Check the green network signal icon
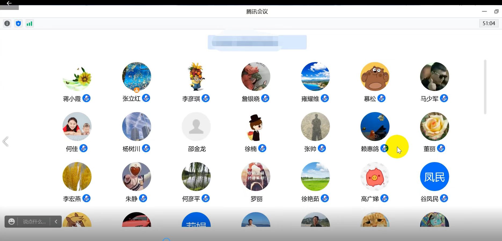Screen dimensions: 502x241 [x=29, y=24]
